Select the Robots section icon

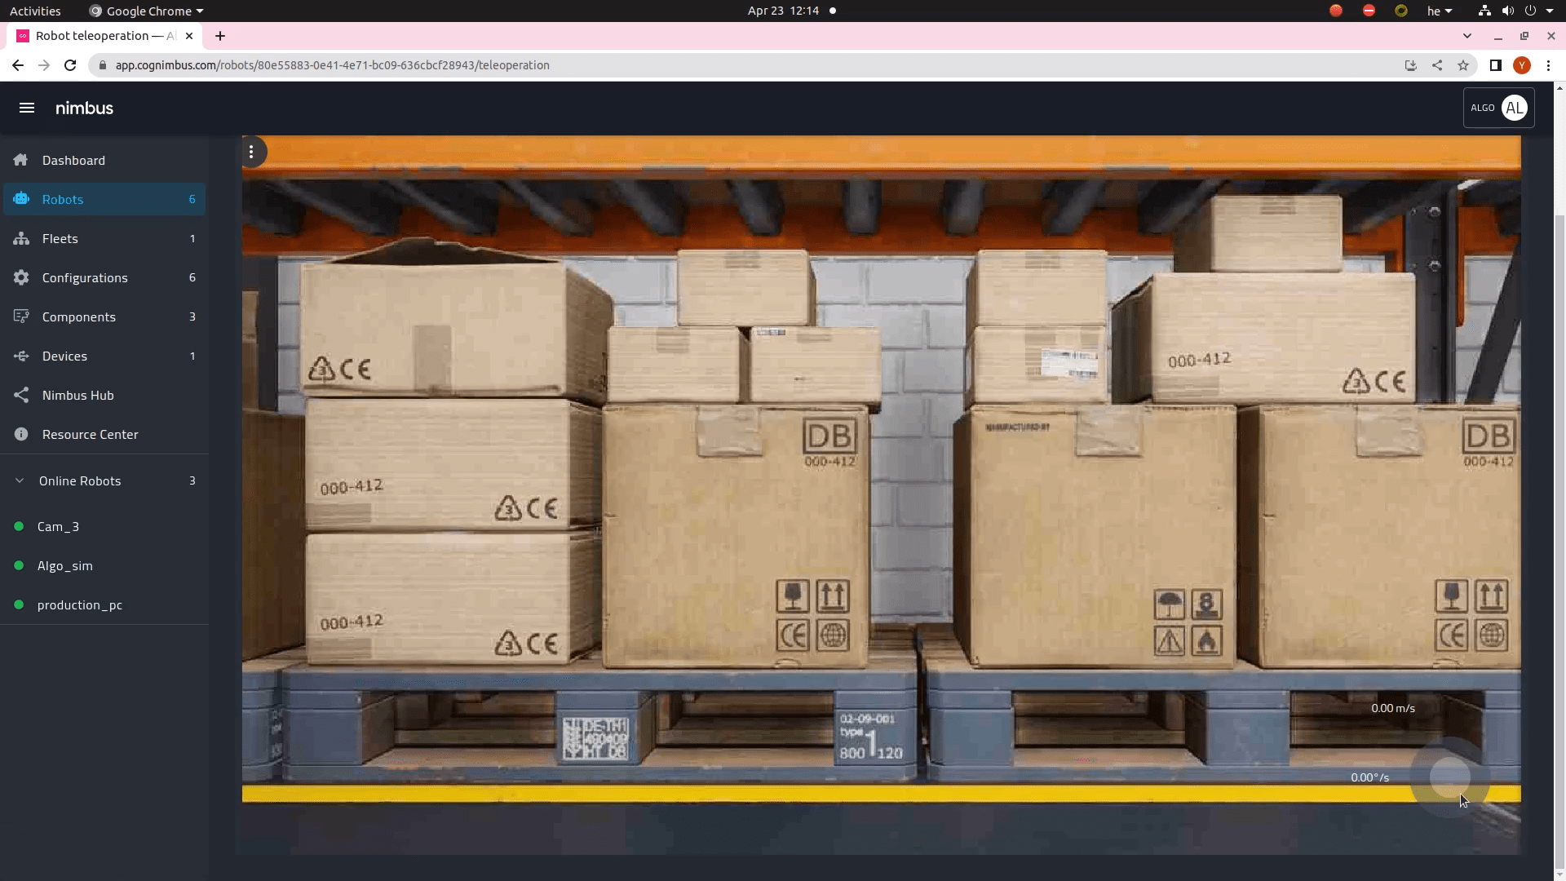[20, 199]
